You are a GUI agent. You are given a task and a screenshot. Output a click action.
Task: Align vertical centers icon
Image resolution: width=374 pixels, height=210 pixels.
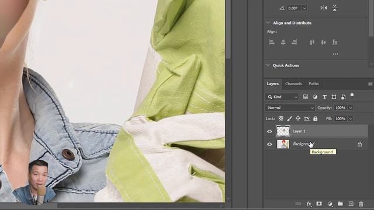(x=323, y=42)
